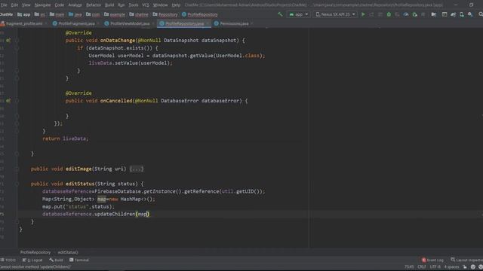483x271 pixels.
Task: Click 'chatme' in navigation breadcrumb
Action: (139, 14)
